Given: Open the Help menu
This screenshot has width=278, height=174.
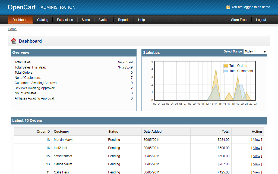Looking at the screenshot, I should (141, 20).
